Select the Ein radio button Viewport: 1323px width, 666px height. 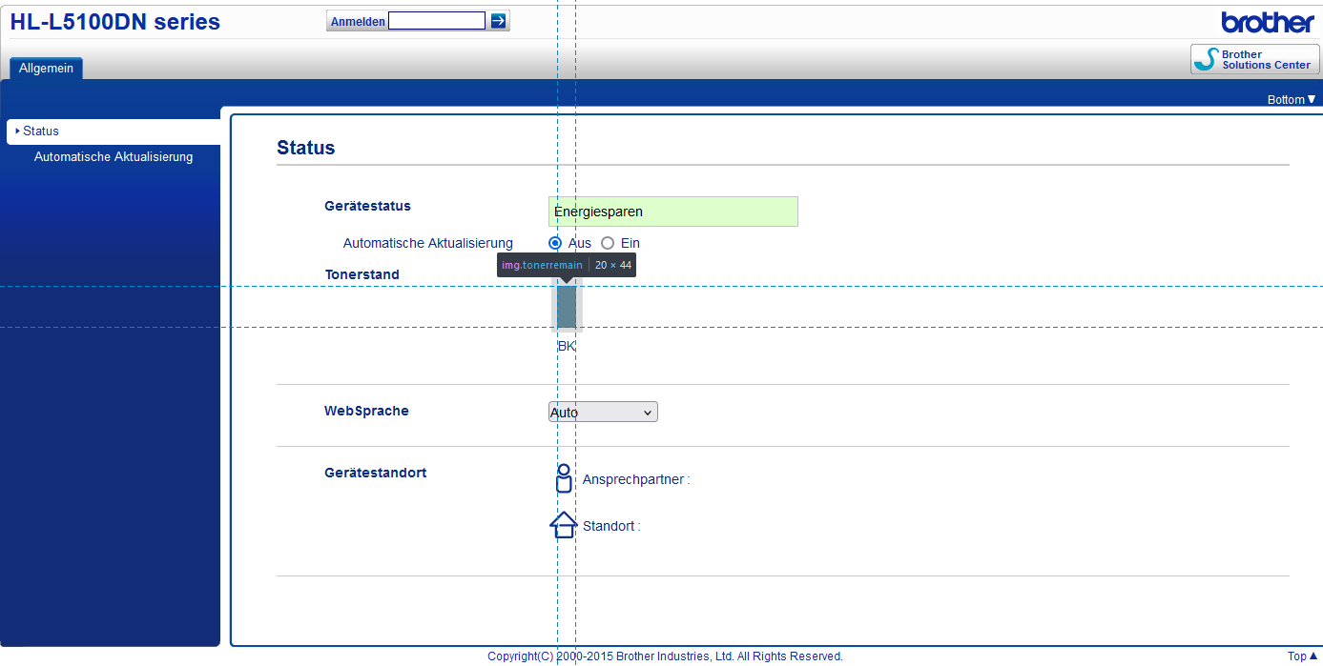(608, 243)
